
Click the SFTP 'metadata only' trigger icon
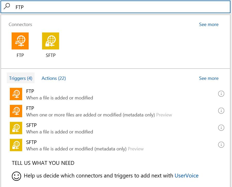(x=16, y=145)
